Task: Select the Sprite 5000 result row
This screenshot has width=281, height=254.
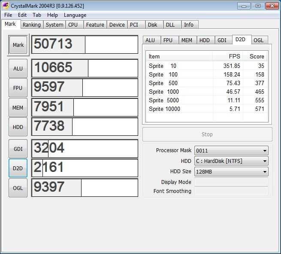Action: (207, 100)
